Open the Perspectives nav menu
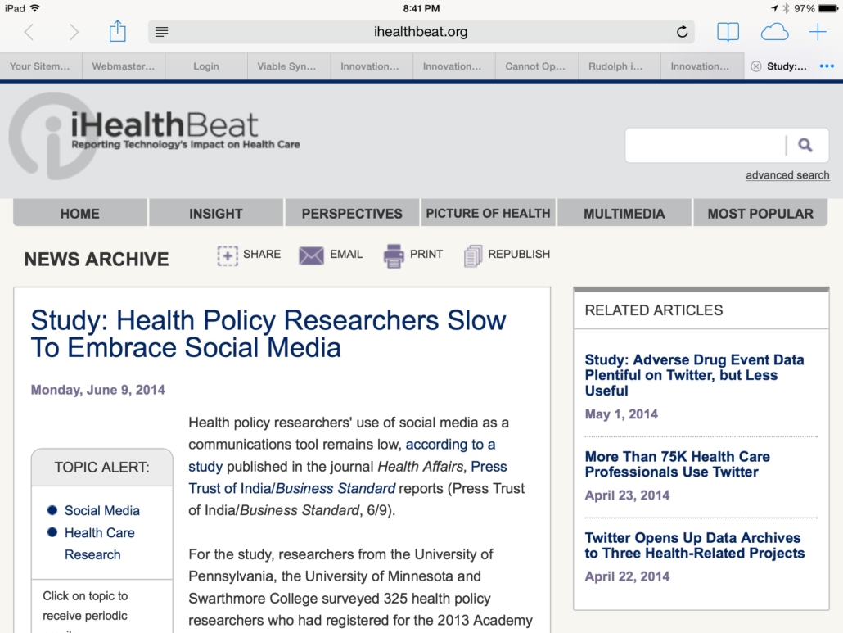843x633 pixels. pos(352,213)
